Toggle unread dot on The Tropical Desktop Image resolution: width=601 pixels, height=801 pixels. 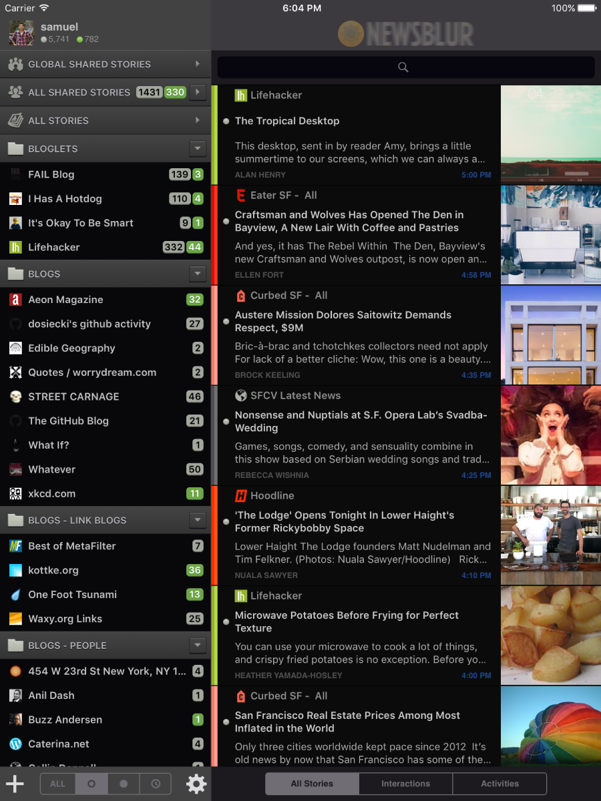(x=226, y=121)
